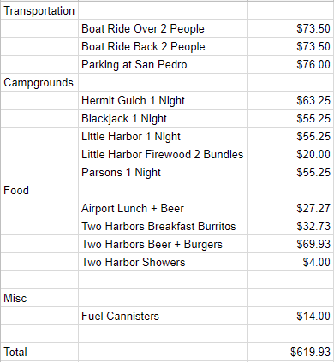Select the Airport Lunch + Beer cell
This screenshot has height=362, width=334.
tap(163, 208)
